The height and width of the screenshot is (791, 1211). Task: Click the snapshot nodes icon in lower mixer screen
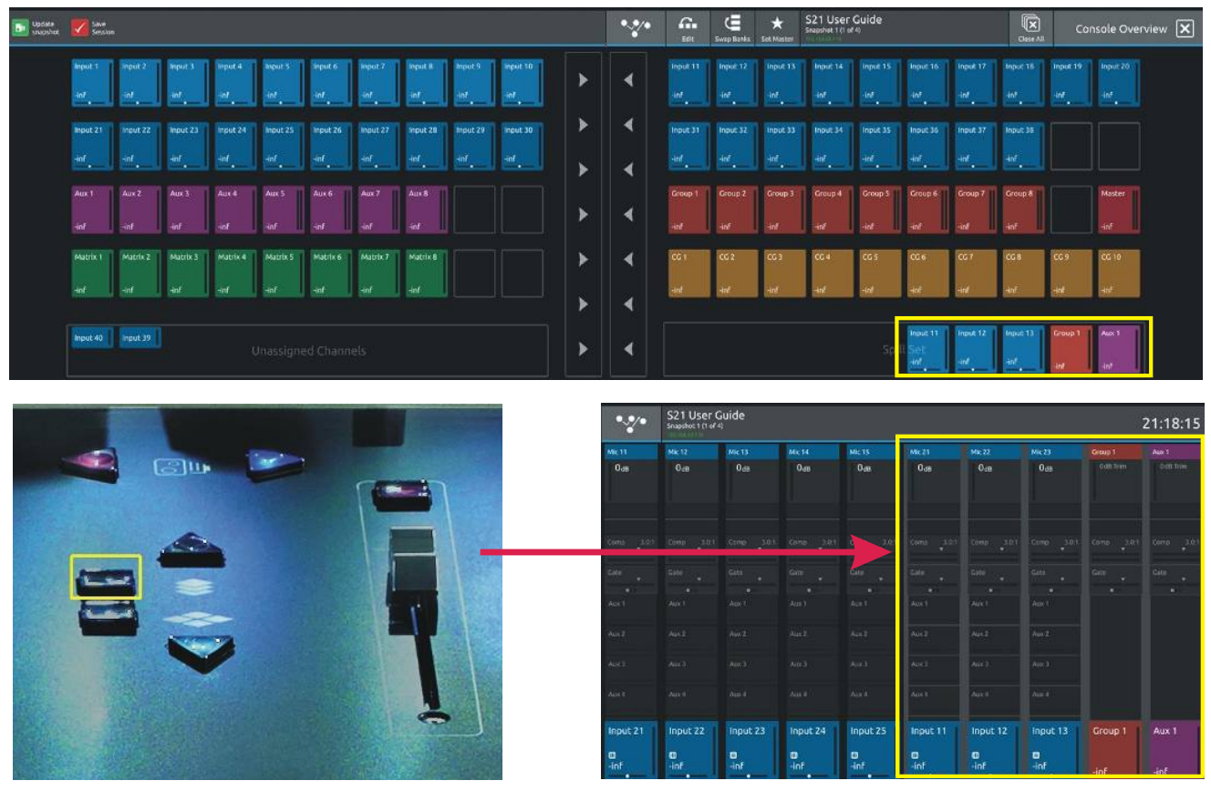[630, 422]
